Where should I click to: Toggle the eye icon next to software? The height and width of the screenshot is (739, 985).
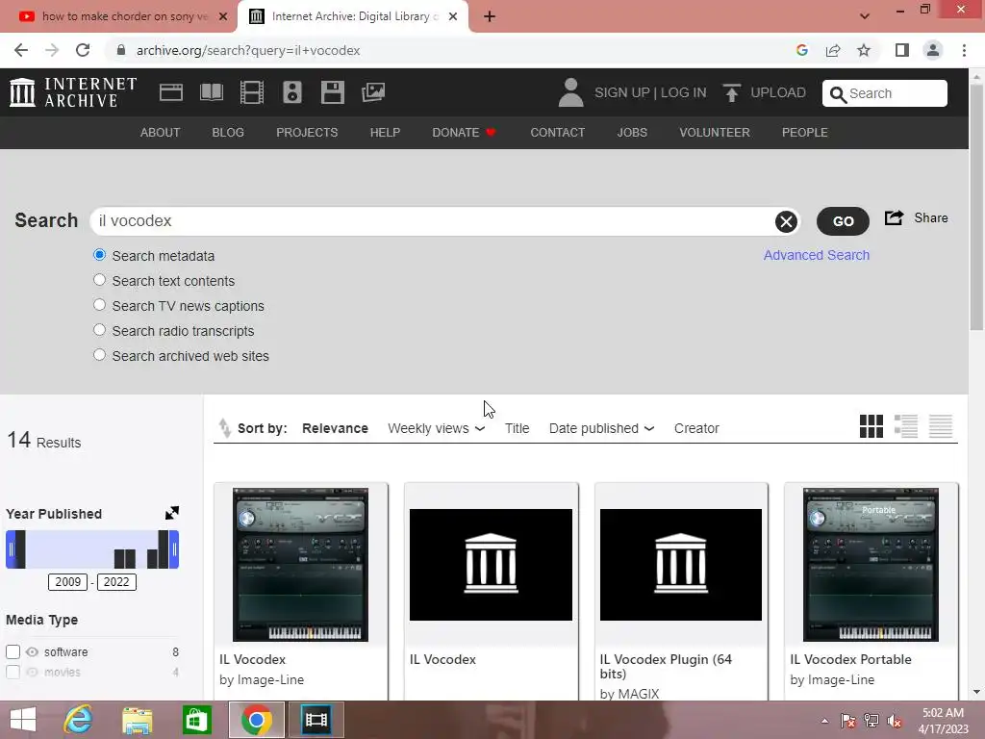[32, 651]
